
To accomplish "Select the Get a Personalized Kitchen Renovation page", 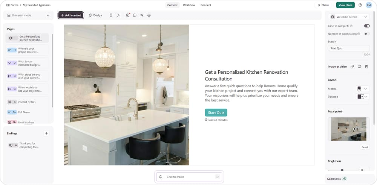I will 27,38.
